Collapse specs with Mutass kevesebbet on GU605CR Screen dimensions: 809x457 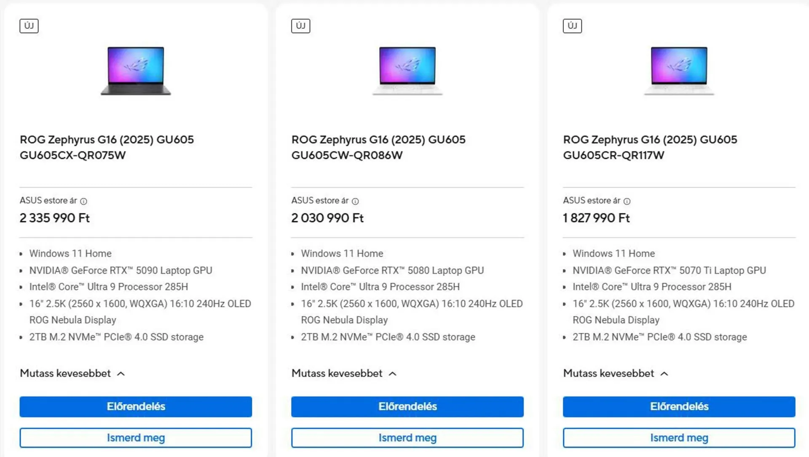pos(616,373)
